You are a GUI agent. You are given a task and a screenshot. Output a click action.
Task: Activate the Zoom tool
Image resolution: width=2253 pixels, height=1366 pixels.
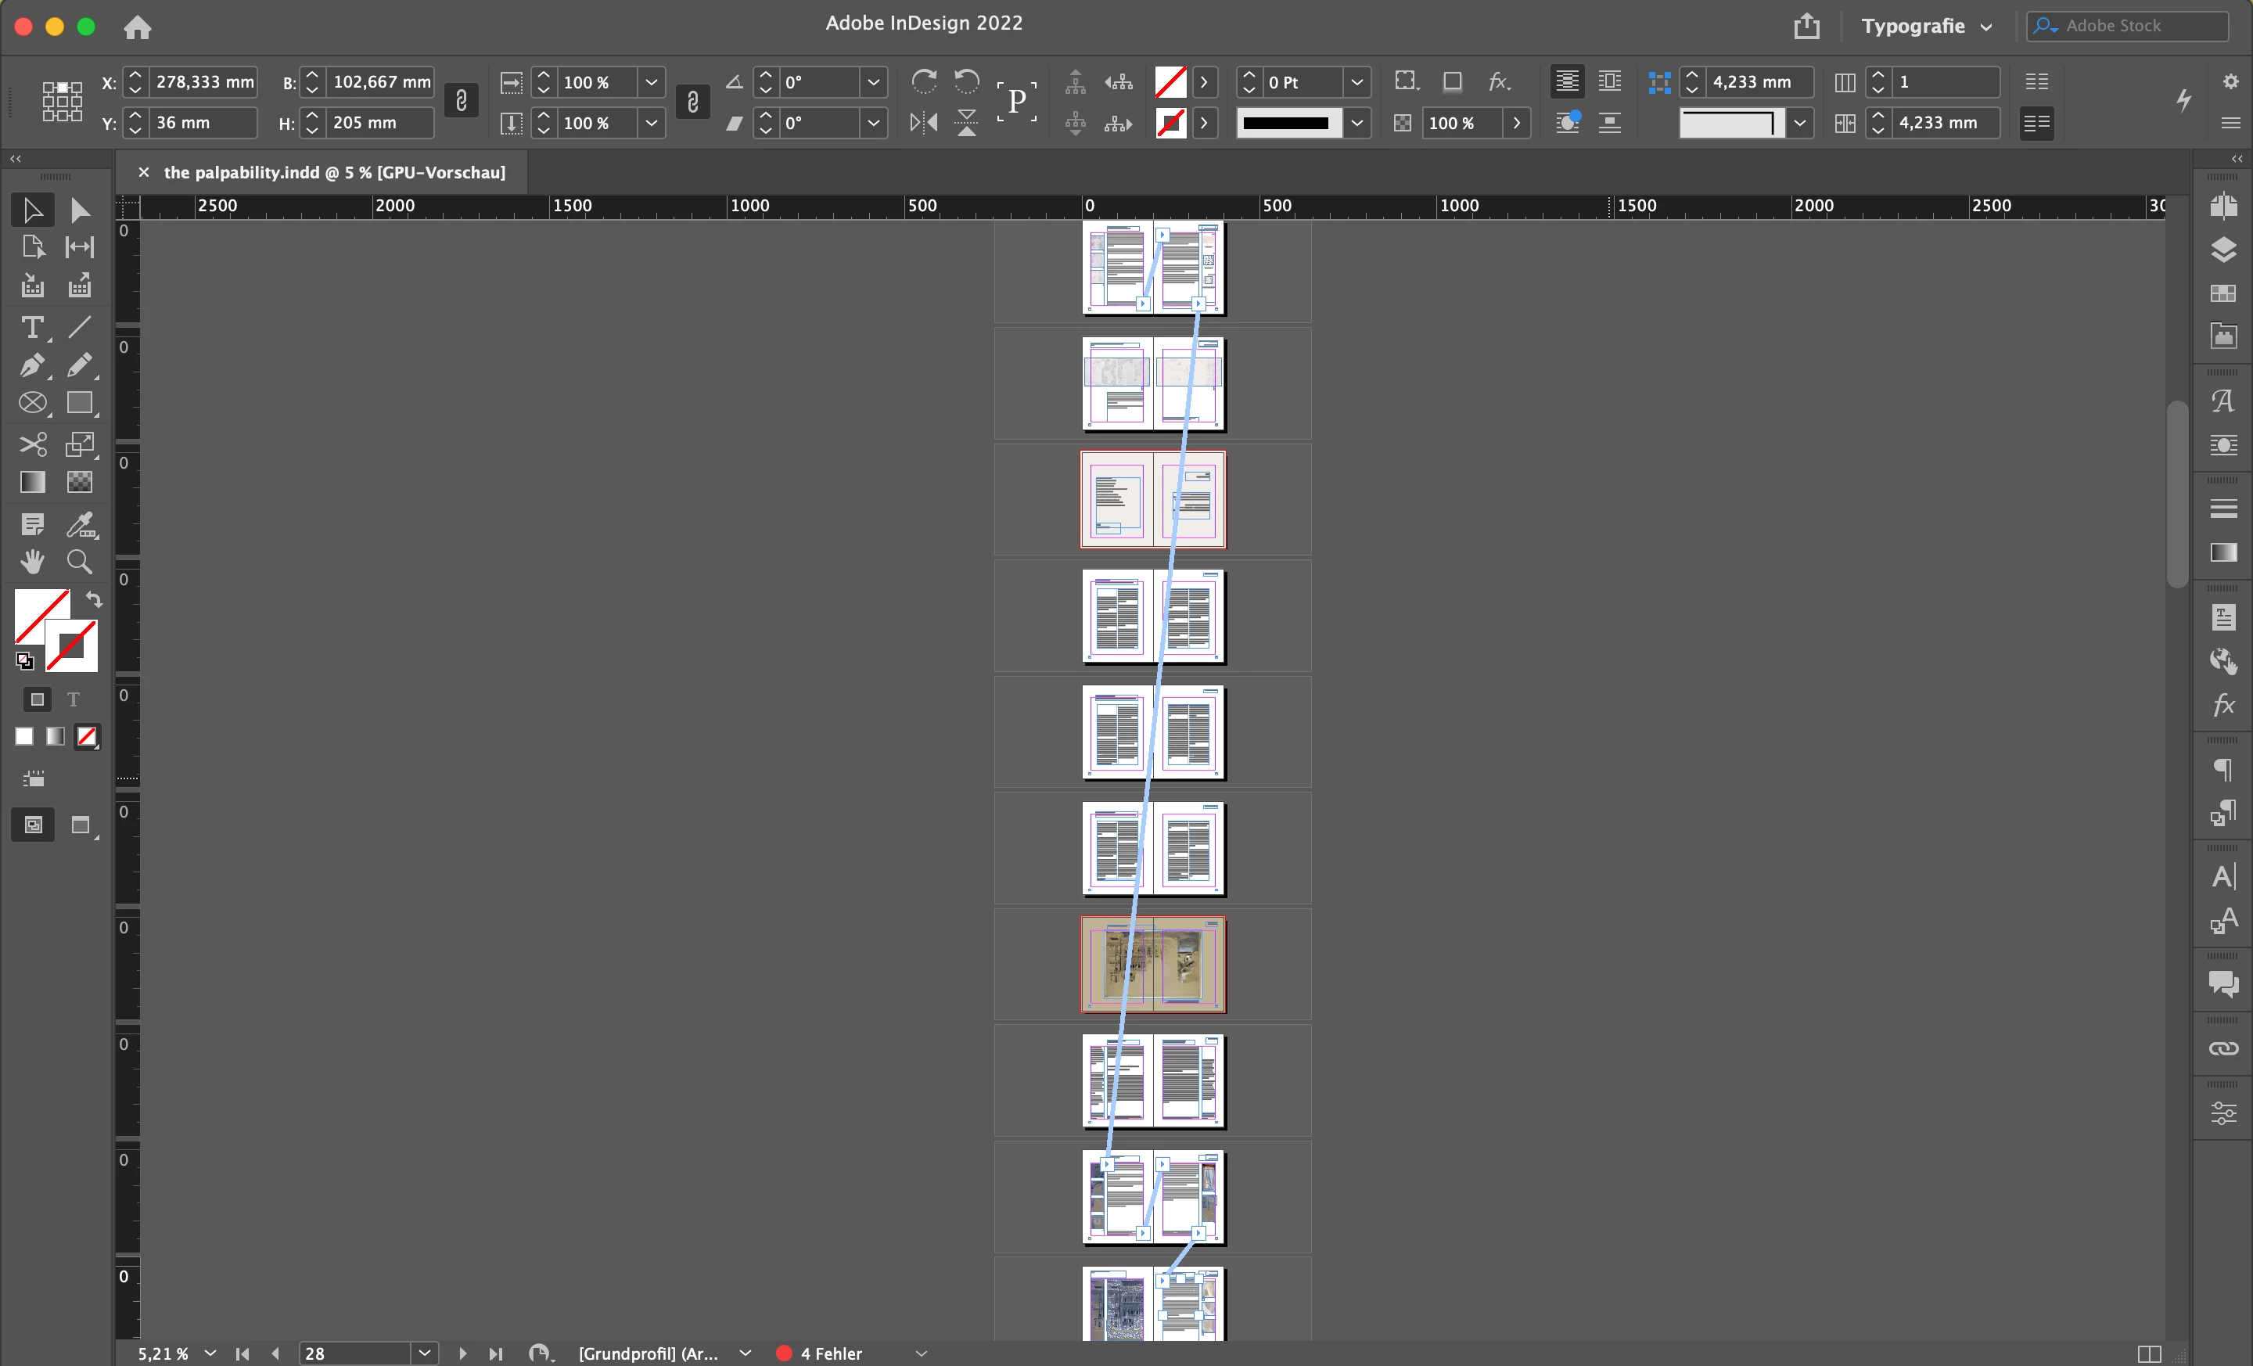pyautogui.click(x=80, y=562)
